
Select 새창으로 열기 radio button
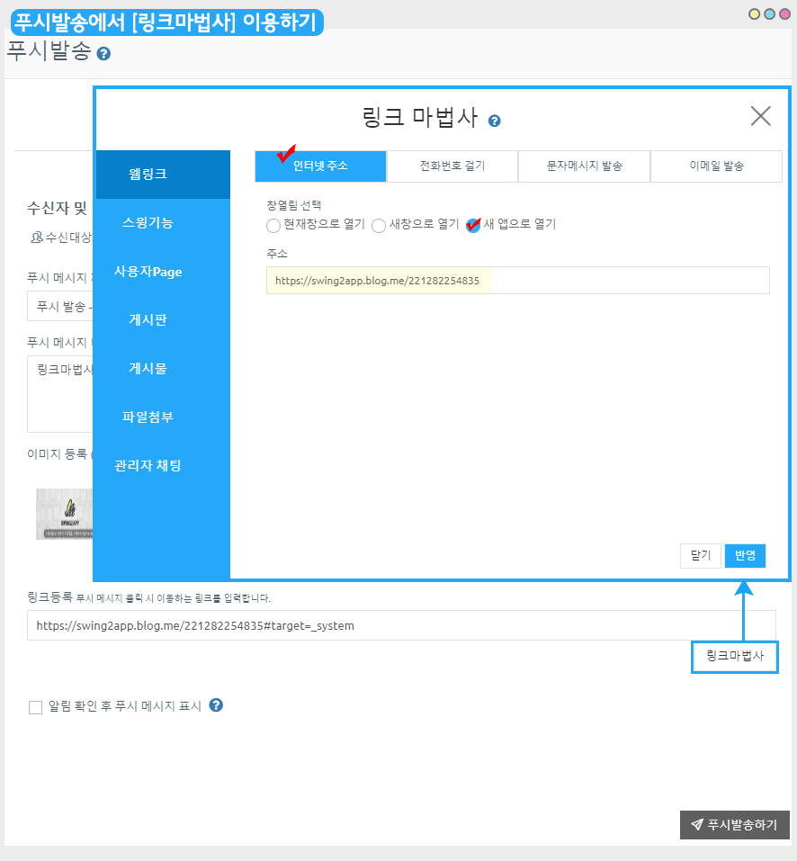(379, 225)
